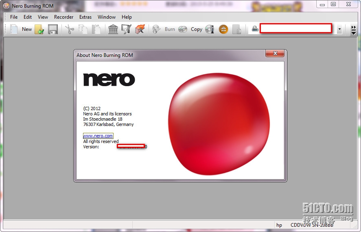Click the Burn disc icon in the toolbar
This screenshot has width=361, height=232.
point(156,29)
